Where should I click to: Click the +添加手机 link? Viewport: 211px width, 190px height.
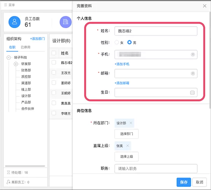click(122, 64)
